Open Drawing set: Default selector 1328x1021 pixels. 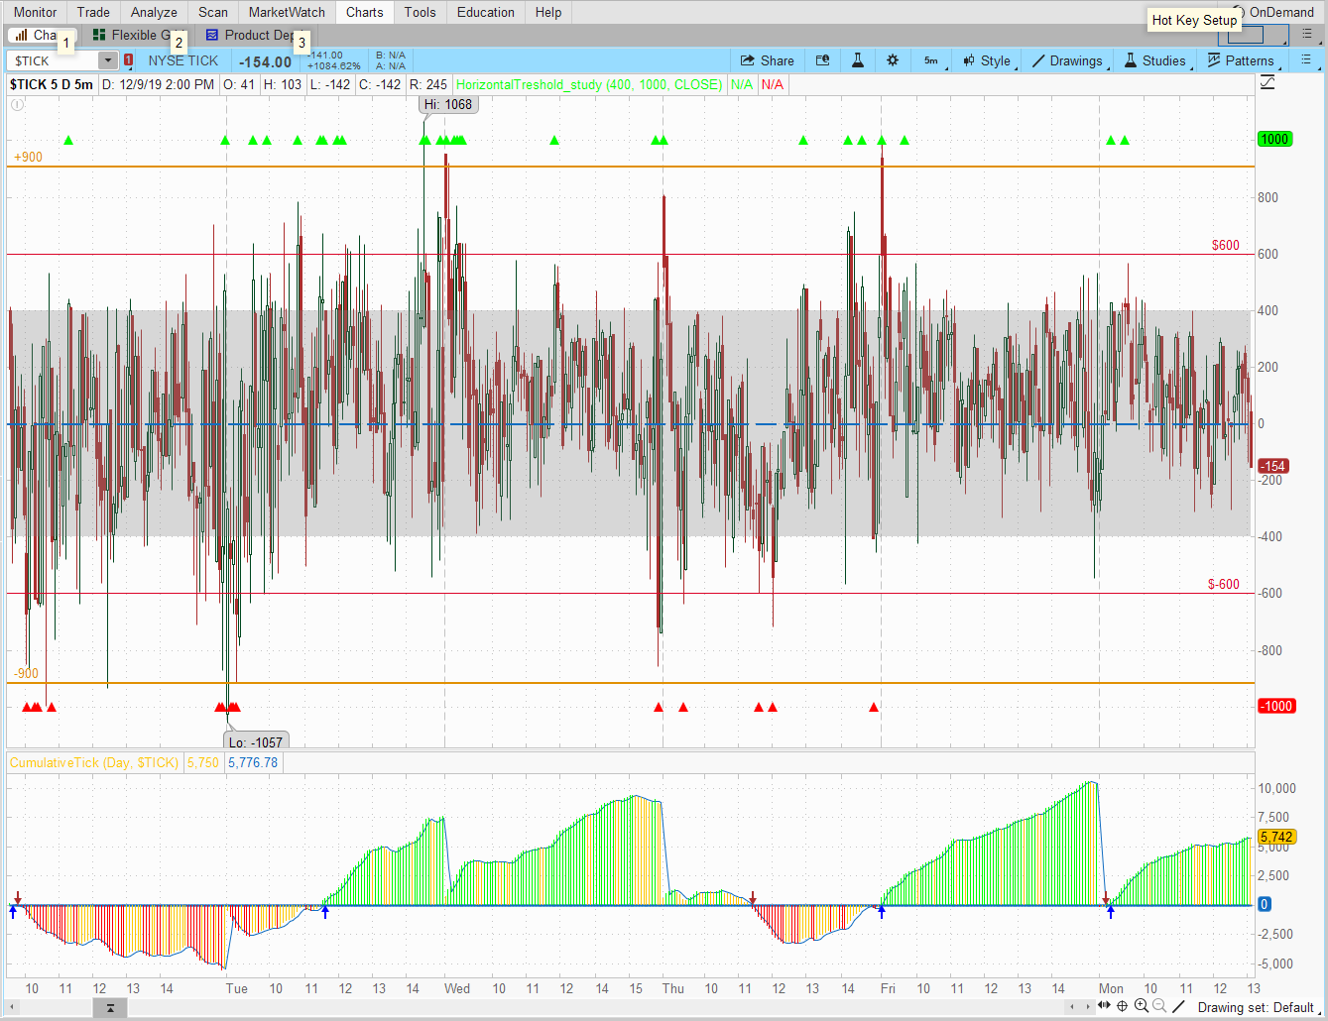tap(1258, 1007)
